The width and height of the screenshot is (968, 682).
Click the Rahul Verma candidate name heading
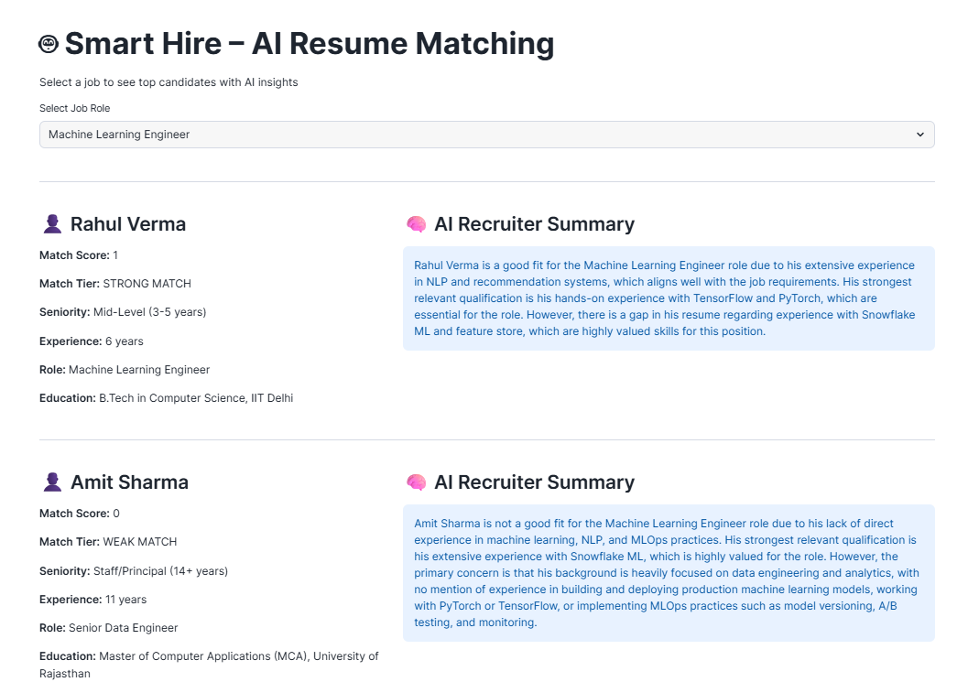click(127, 224)
